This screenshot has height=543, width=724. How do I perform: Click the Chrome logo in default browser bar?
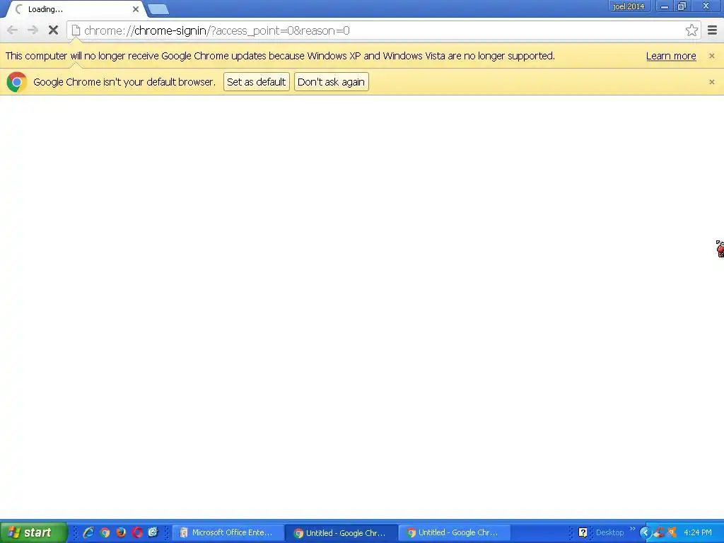pyautogui.click(x=17, y=82)
